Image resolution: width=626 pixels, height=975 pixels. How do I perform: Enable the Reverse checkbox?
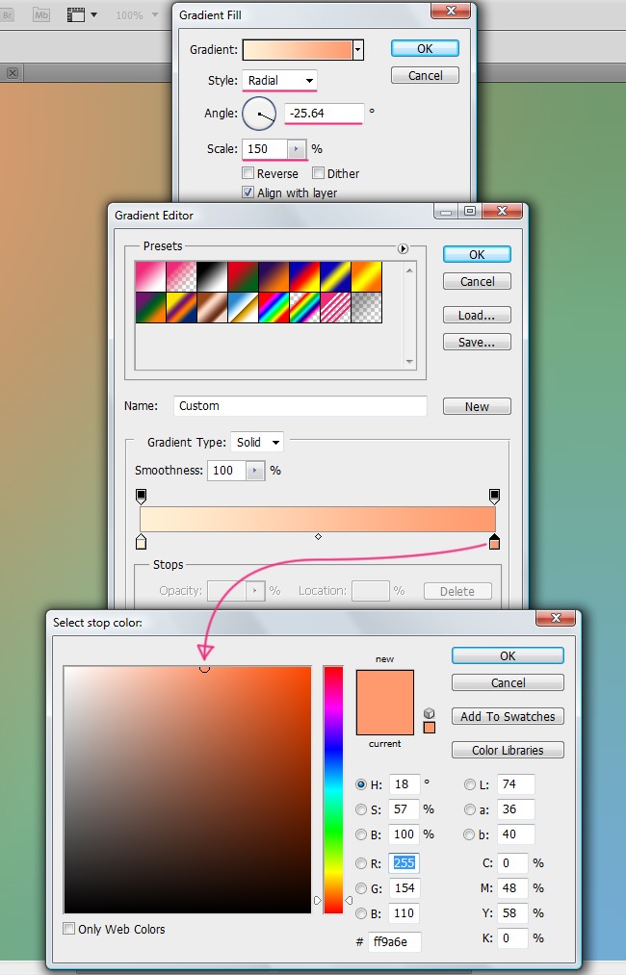click(x=248, y=173)
